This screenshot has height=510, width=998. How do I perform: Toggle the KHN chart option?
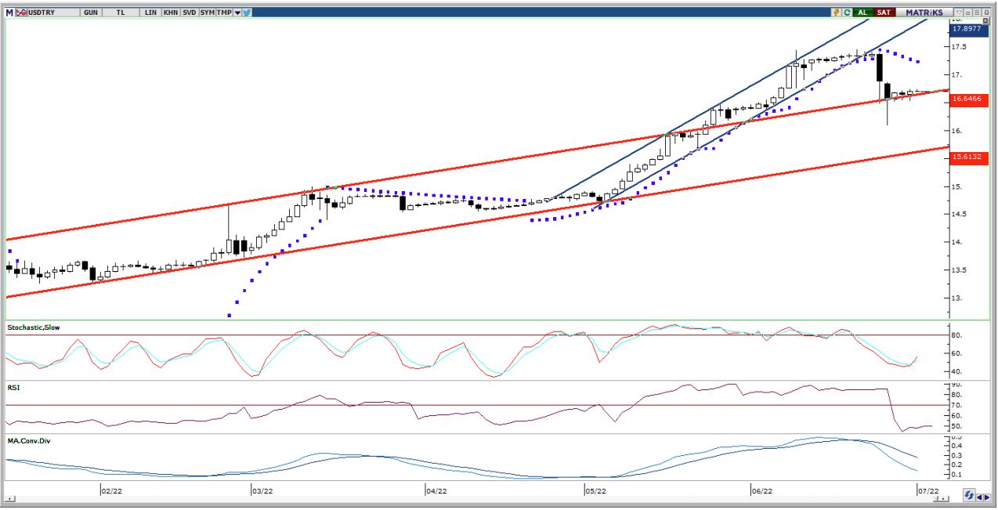[x=171, y=13]
